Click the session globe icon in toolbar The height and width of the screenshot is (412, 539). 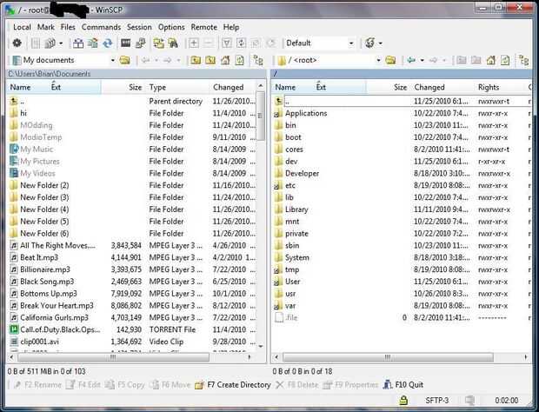(369, 43)
